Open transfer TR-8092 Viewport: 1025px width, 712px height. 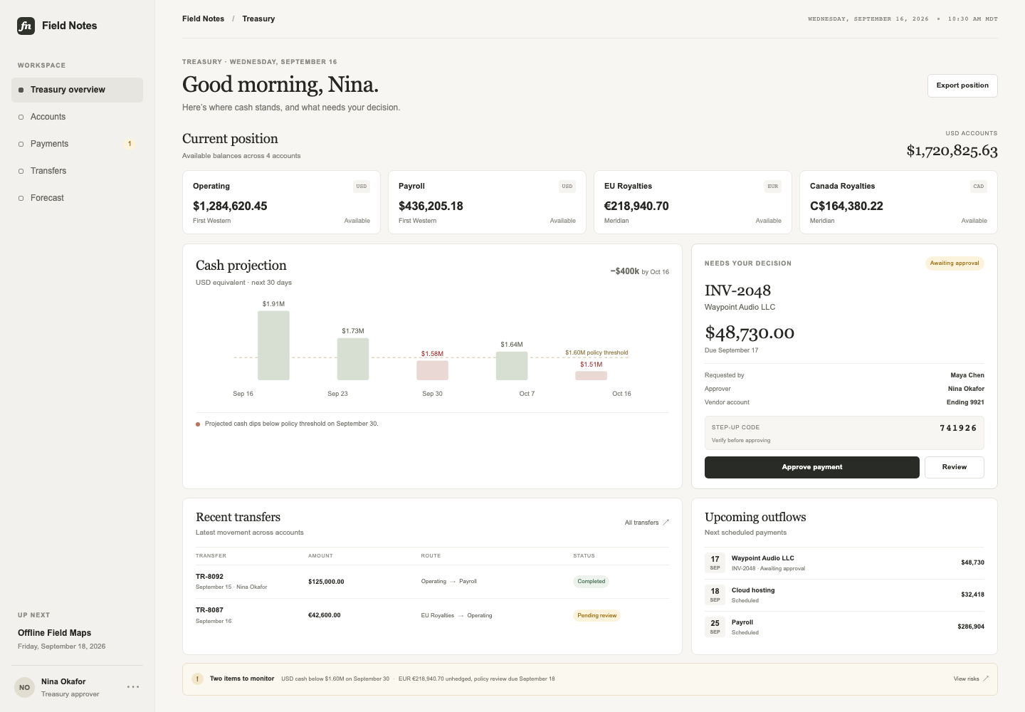(432, 582)
